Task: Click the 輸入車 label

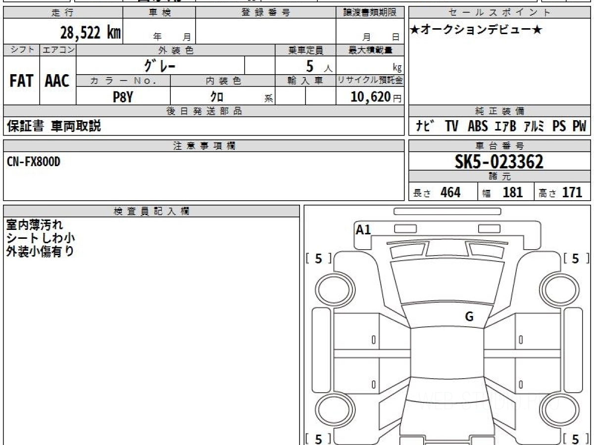Action: coord(305,81)
